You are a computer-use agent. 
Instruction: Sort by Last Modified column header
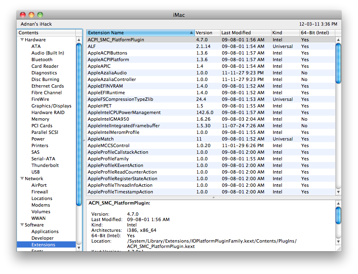point(246,33)
